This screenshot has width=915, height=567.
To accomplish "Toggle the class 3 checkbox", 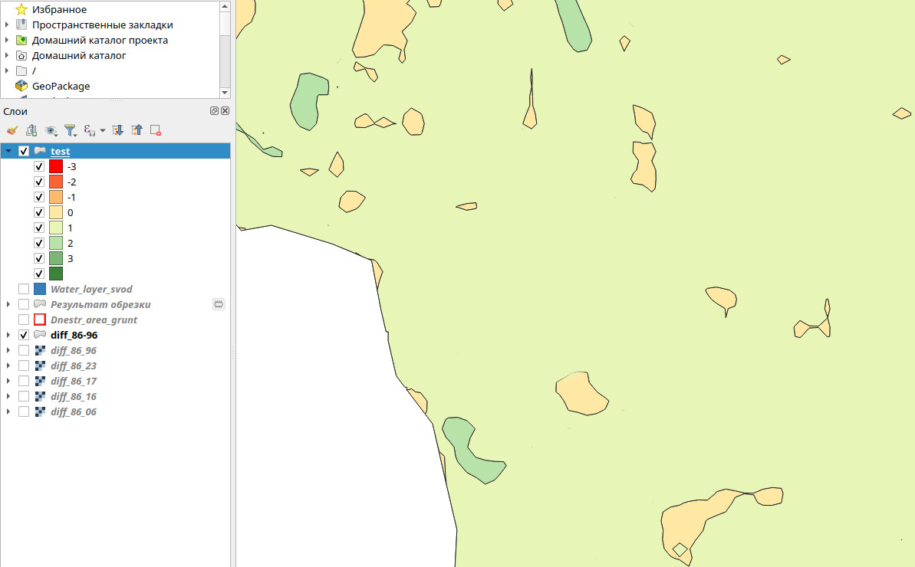I will [x=39, y=258].
